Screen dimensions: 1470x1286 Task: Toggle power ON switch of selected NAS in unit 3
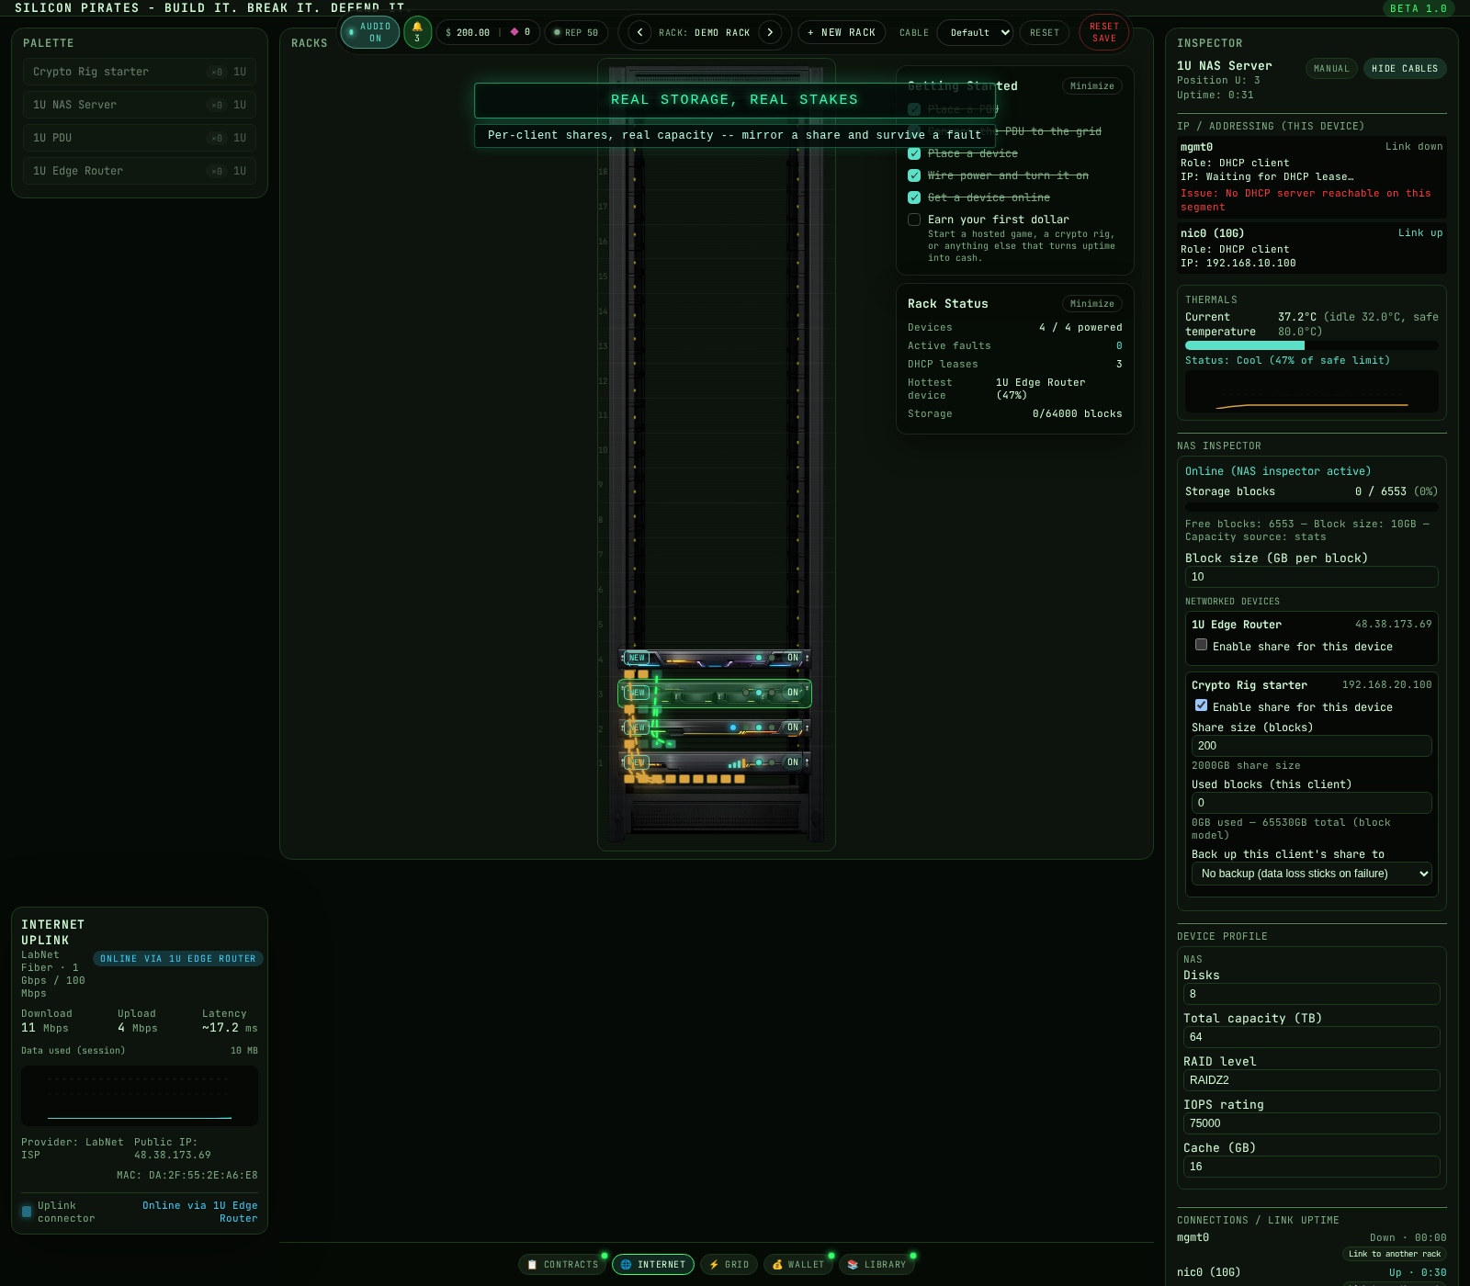click(x=793, y=693)
